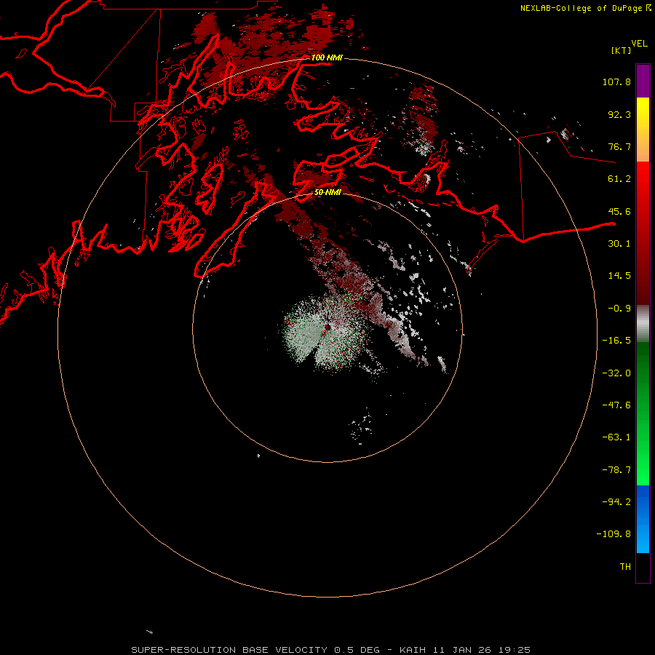This screenshot has height=655, width=655.
Task: Select the -47.6 velocity scale value
Action: pyautogui.click(x=616, y=405)
